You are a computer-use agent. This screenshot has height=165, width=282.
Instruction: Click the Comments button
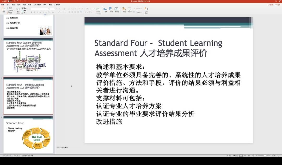point(278,5)
